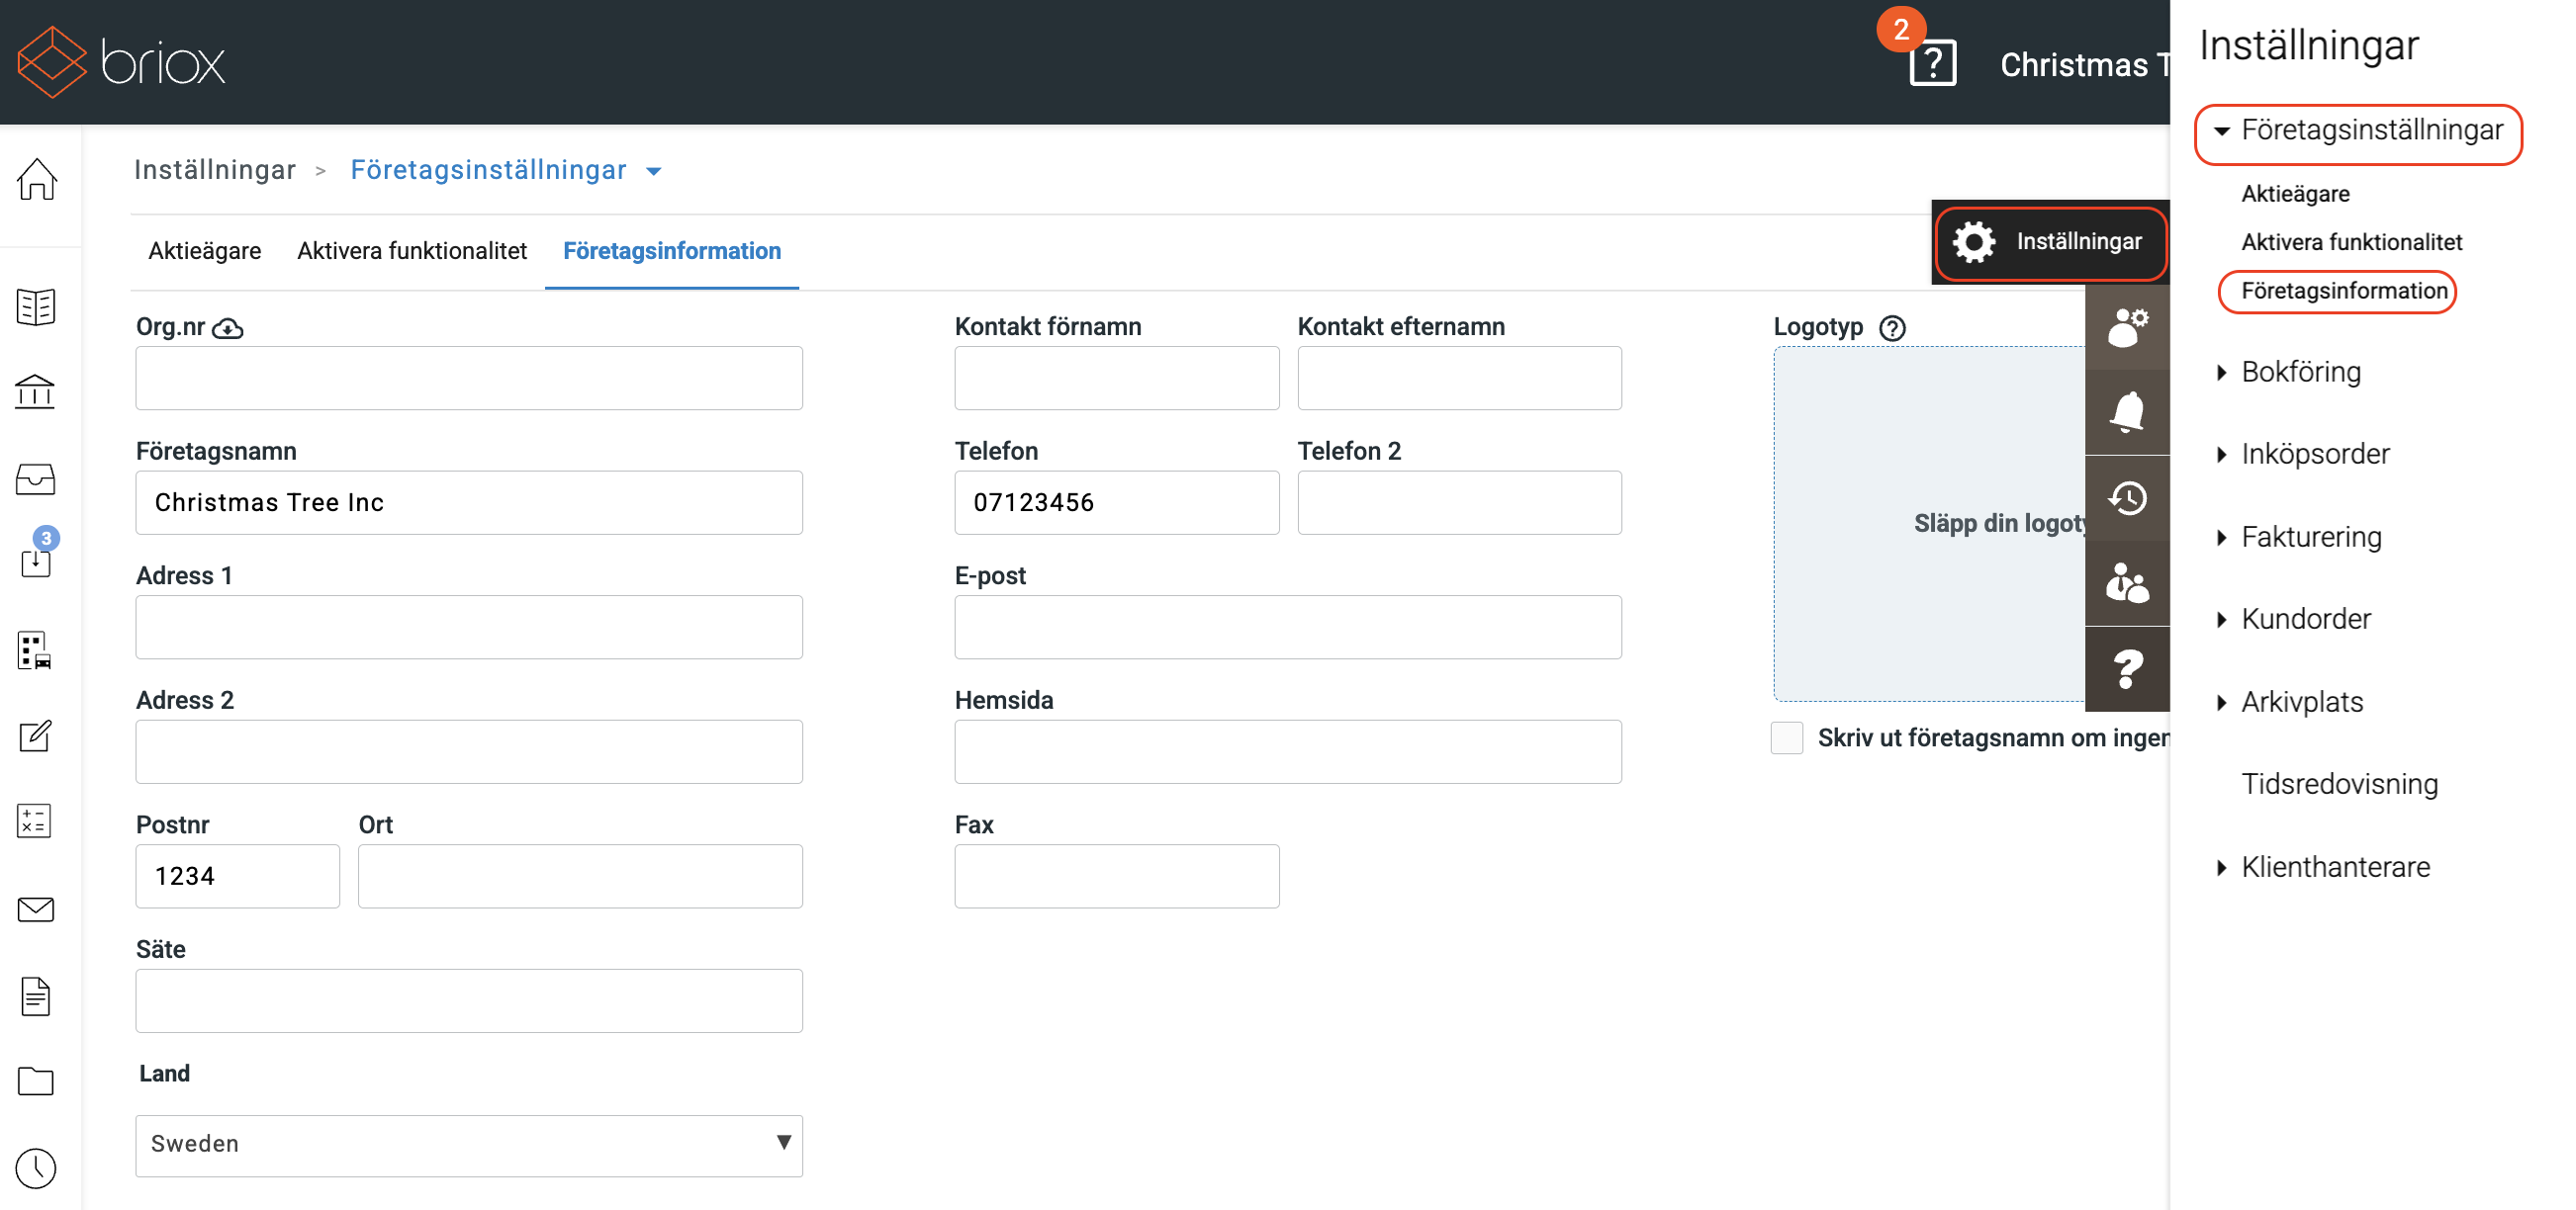Check the Skriv ut företagsnamn checkbox

pyautogui.click(x=1786, y=737)
